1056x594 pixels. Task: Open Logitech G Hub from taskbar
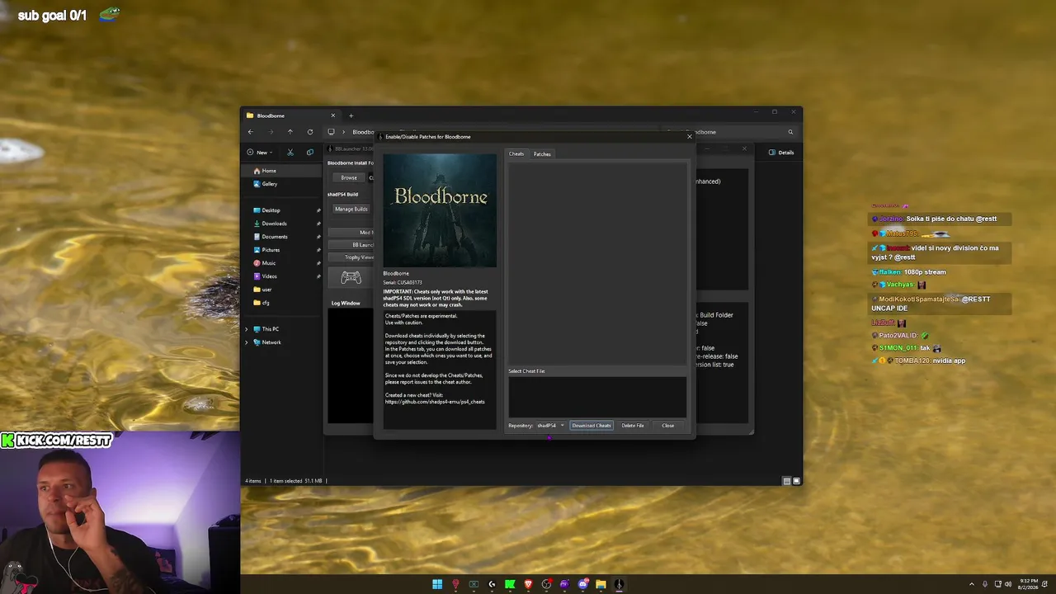point(492,585)
